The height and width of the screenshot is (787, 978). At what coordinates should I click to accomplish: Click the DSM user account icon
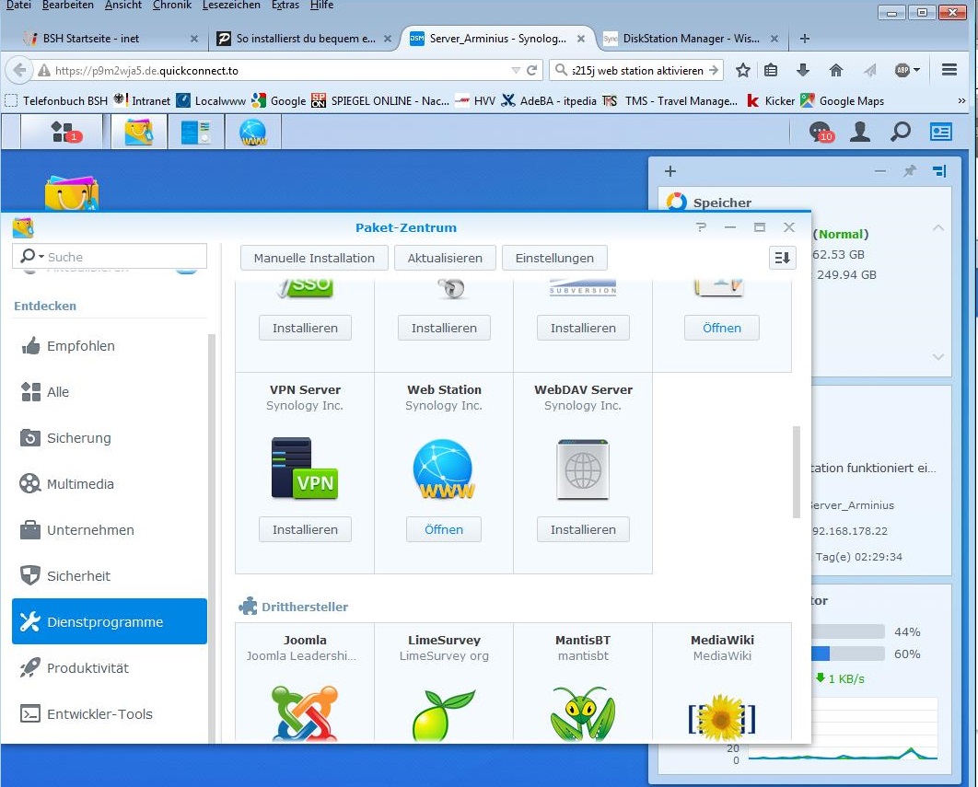(x=860, y=133)
